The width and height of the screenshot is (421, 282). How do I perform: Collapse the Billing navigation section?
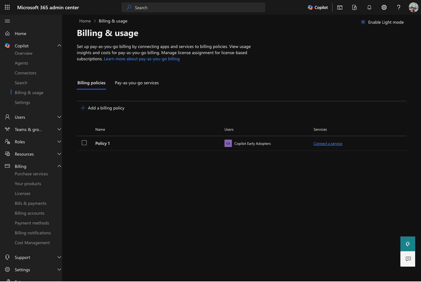[x=59, y=166]
